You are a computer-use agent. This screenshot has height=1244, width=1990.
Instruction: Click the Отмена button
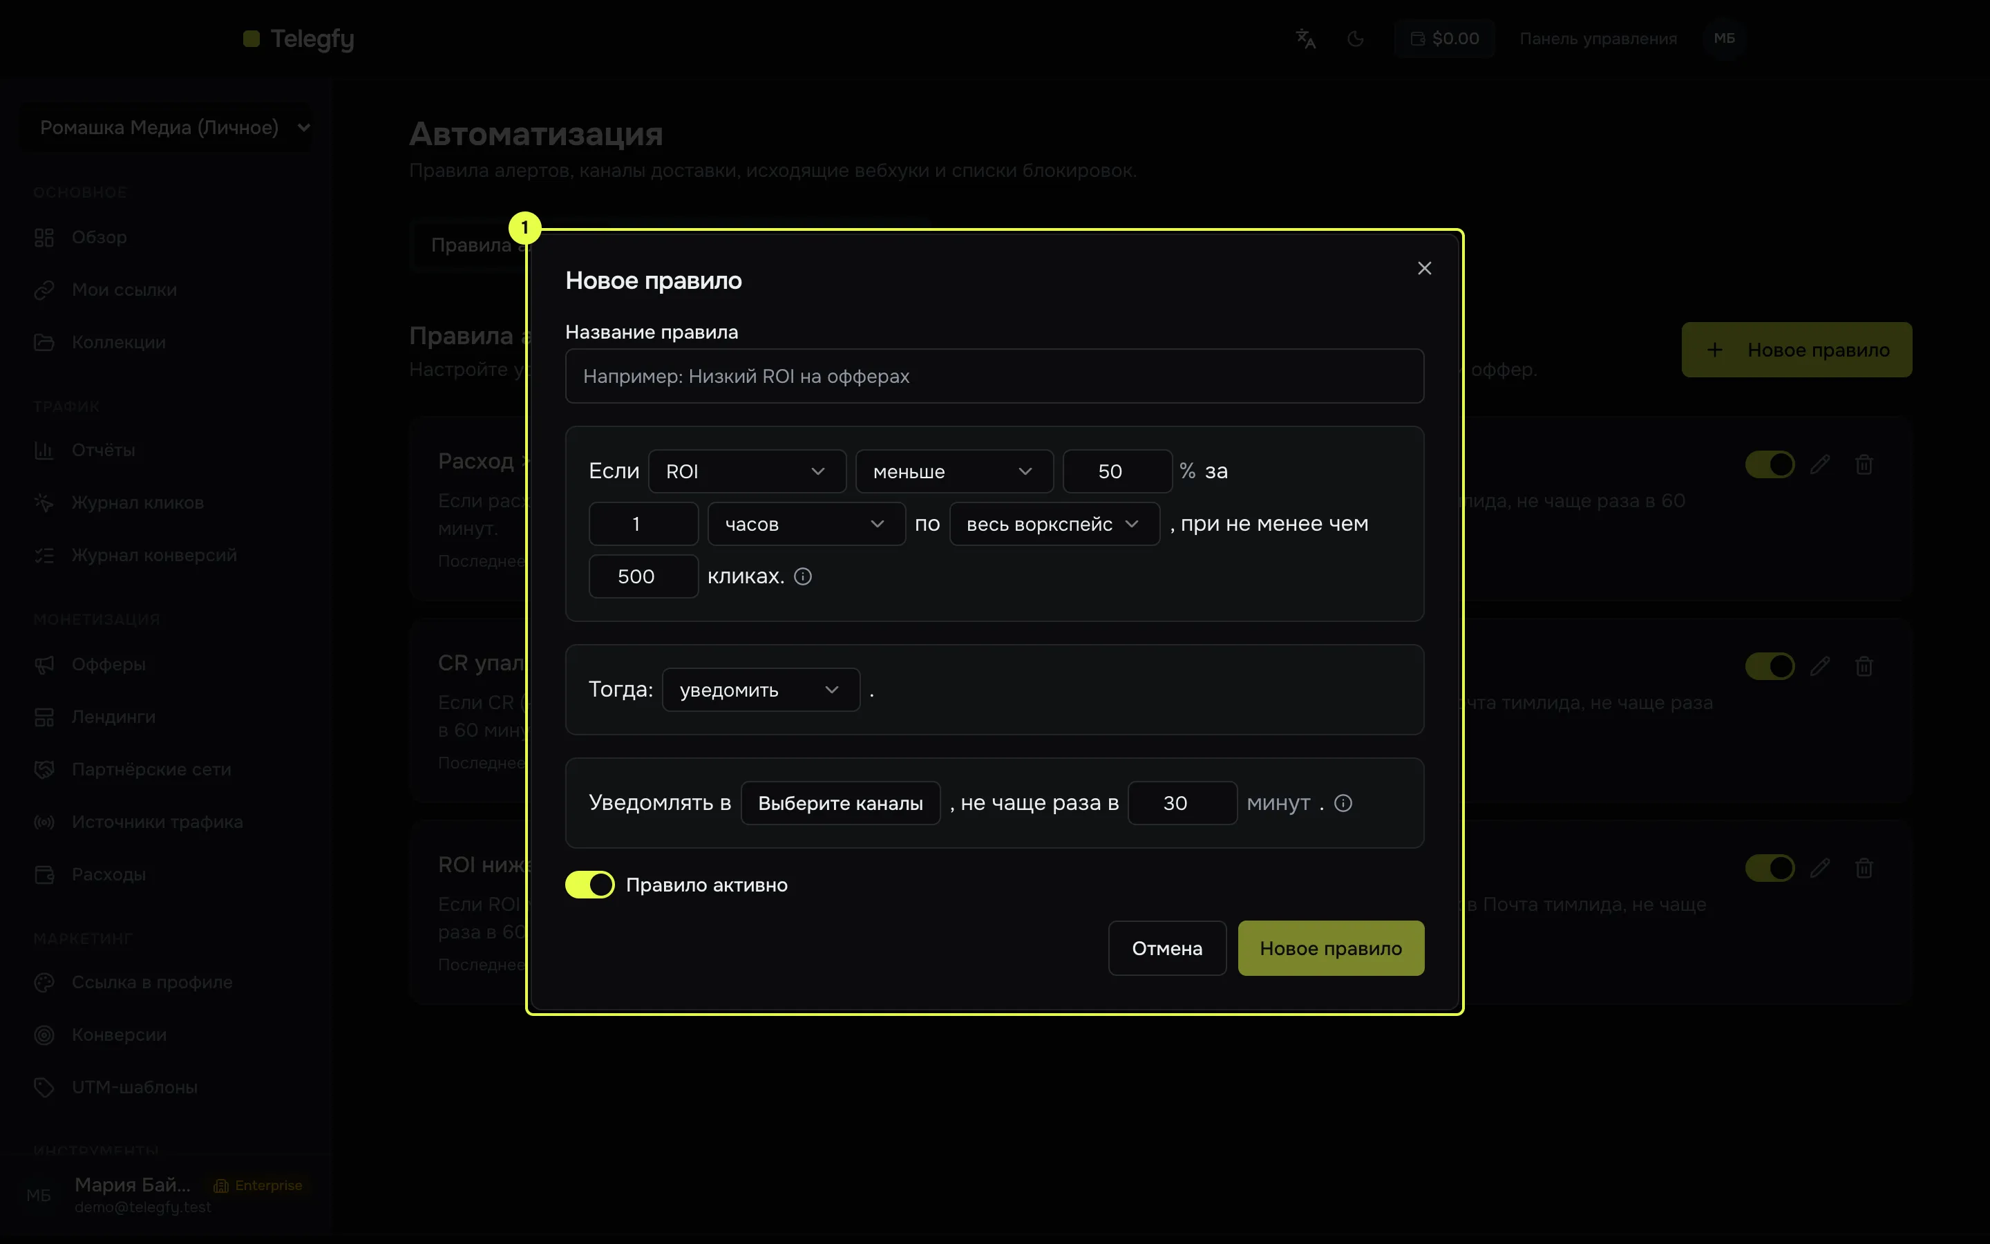click(1167, 949)
